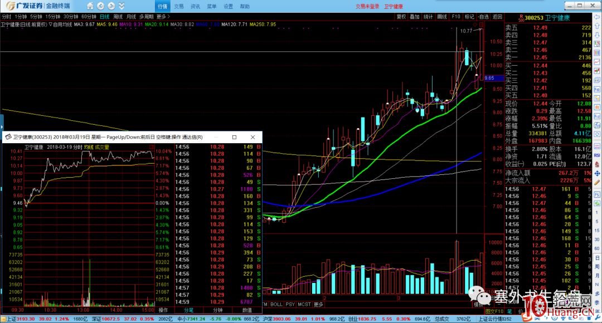This screenshot has width=602, height=323.
Task: Expand the 更多 periods list
Action: click(163, 17)
